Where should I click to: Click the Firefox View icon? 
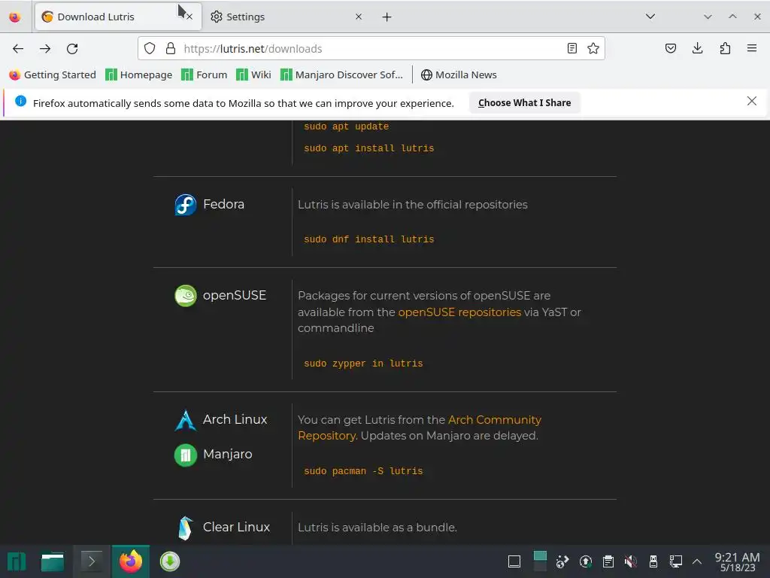pyautogui.click(x=15, y=17)
